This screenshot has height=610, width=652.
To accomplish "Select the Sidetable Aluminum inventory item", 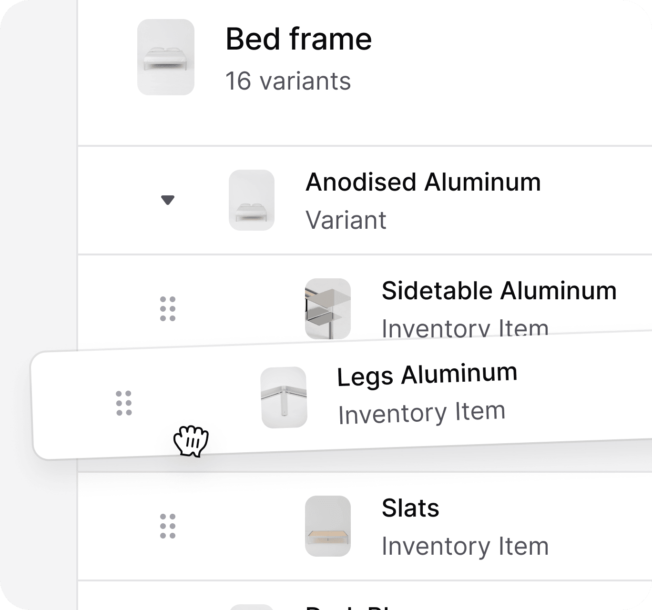I will coord(499,291).
